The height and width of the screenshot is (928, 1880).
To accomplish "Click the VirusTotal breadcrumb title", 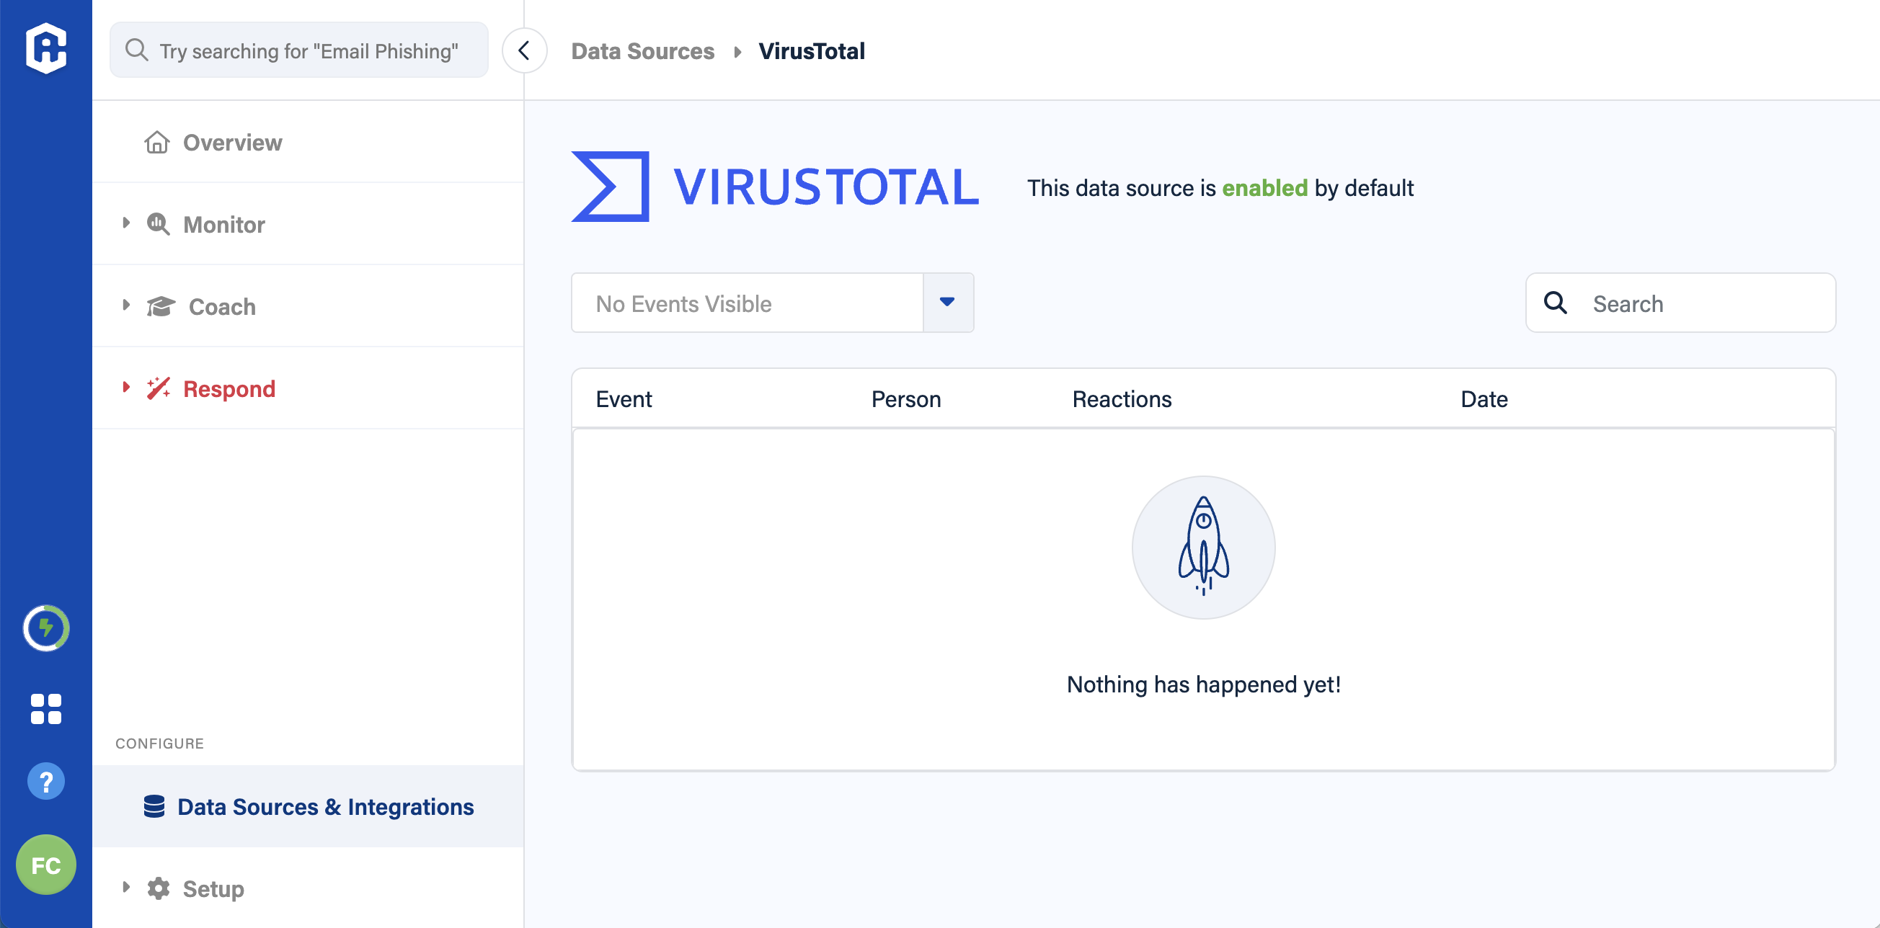I will pyautogui.click(x=812, y=51).
